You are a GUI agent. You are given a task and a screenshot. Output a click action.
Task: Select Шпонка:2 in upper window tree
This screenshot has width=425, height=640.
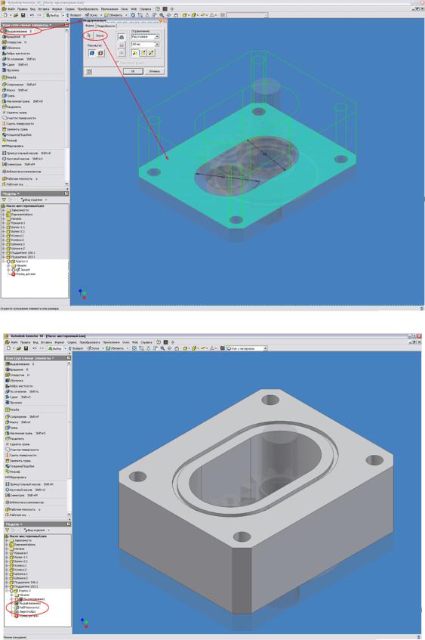[17, 248]
